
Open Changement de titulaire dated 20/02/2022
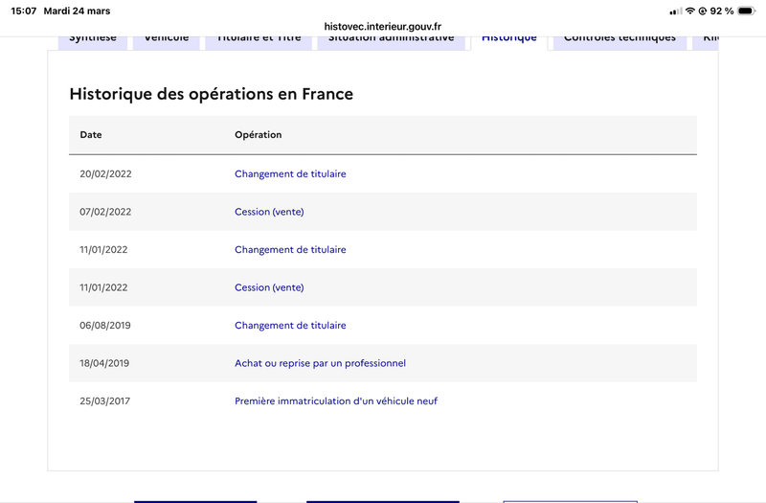pos(290,173)
